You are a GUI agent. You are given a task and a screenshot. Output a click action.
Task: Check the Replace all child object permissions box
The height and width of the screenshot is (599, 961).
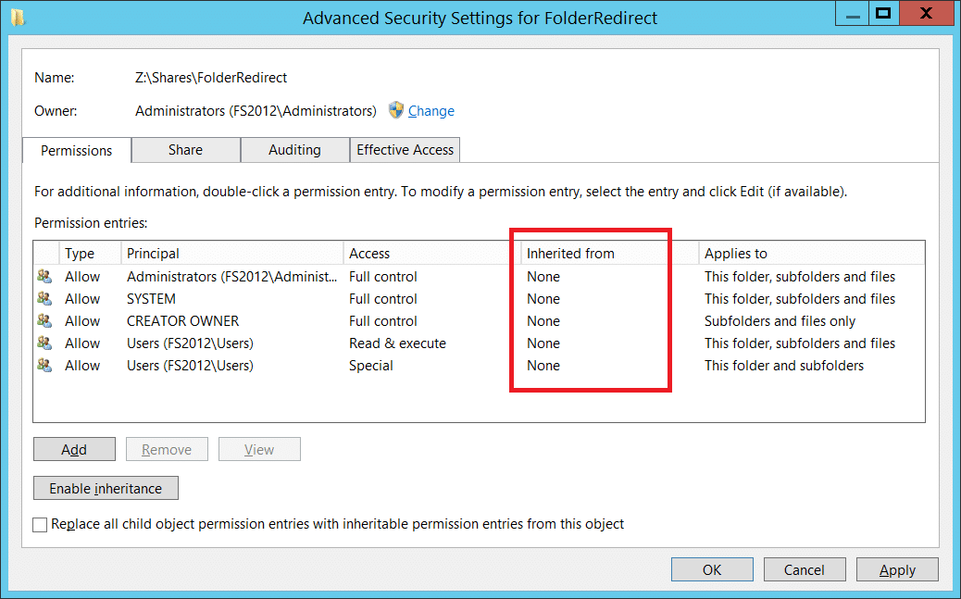click(40, 525)
